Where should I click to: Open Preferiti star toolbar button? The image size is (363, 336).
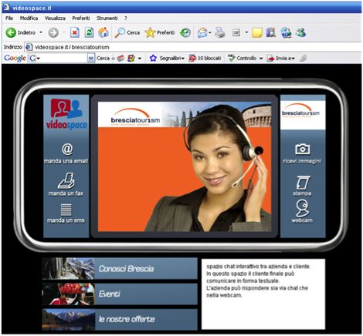coord(160,32)
